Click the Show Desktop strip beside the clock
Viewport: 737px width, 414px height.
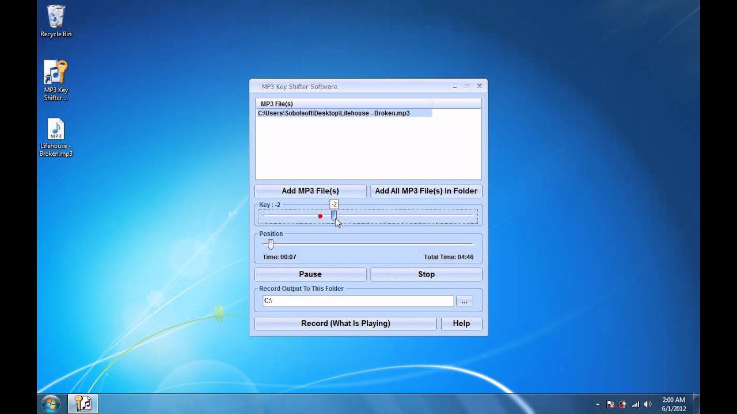696,404
